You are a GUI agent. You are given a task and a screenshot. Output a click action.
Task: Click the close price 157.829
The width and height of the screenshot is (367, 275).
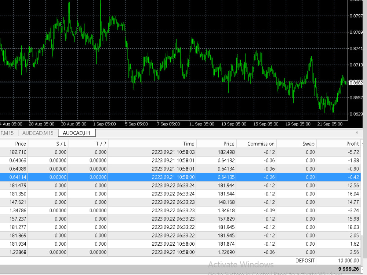coord(226,219)
